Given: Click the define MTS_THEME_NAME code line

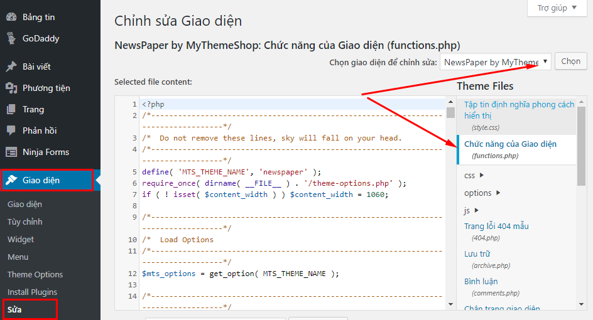Looking at the screenshot, I should pos(231,172).
